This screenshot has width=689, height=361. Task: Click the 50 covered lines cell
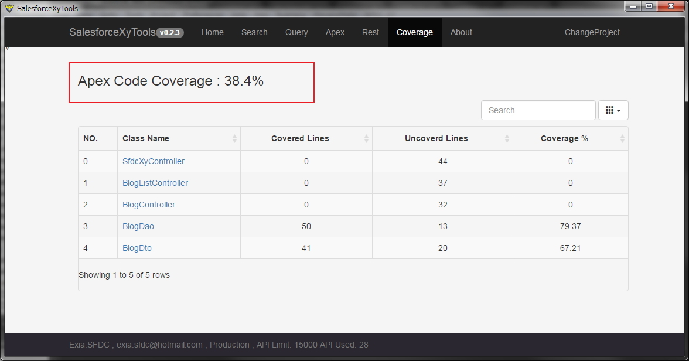pyautogui.click(x=306, y=226)
